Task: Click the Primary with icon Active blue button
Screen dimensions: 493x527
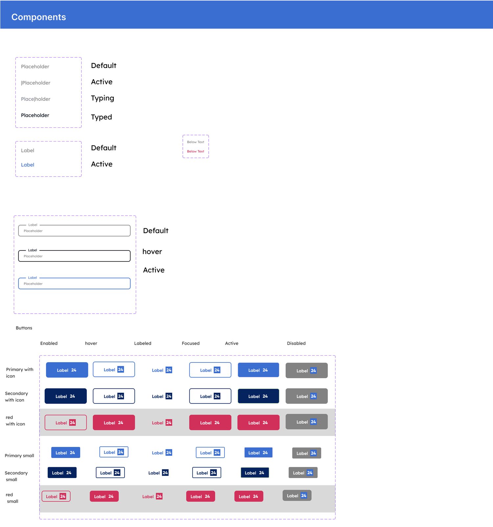Action: [258, 370]
